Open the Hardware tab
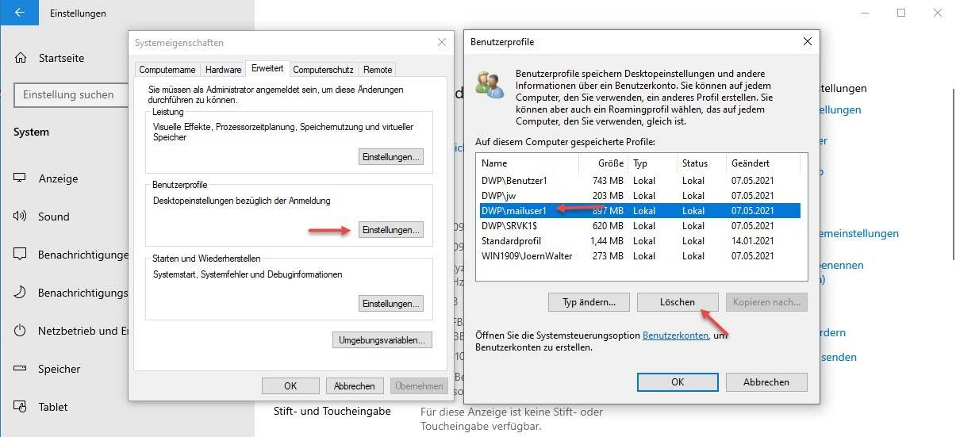 [x=222, y=70]
